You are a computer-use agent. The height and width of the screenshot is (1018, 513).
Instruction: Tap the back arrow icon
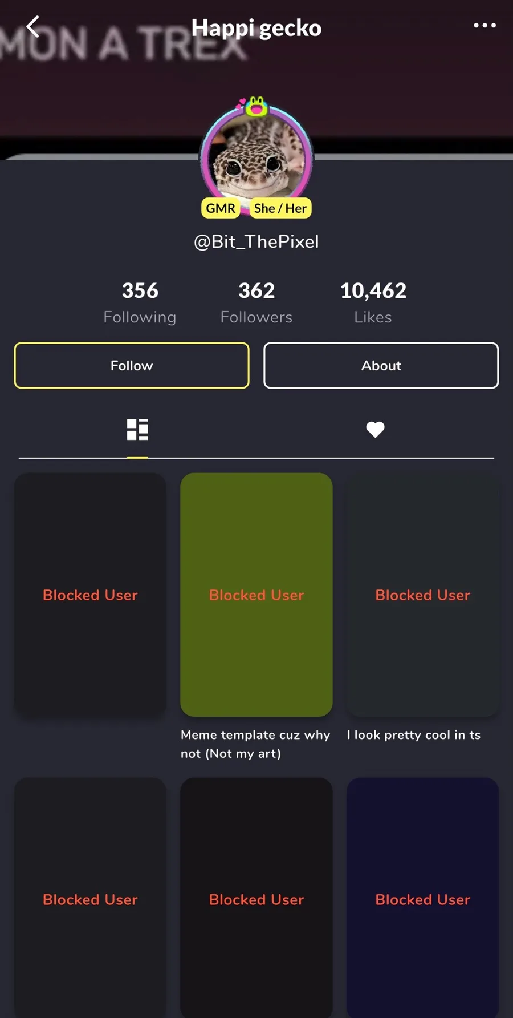point(33,26)
